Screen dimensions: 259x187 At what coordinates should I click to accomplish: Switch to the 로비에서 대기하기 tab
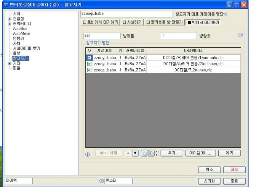[x=101, y=23]
